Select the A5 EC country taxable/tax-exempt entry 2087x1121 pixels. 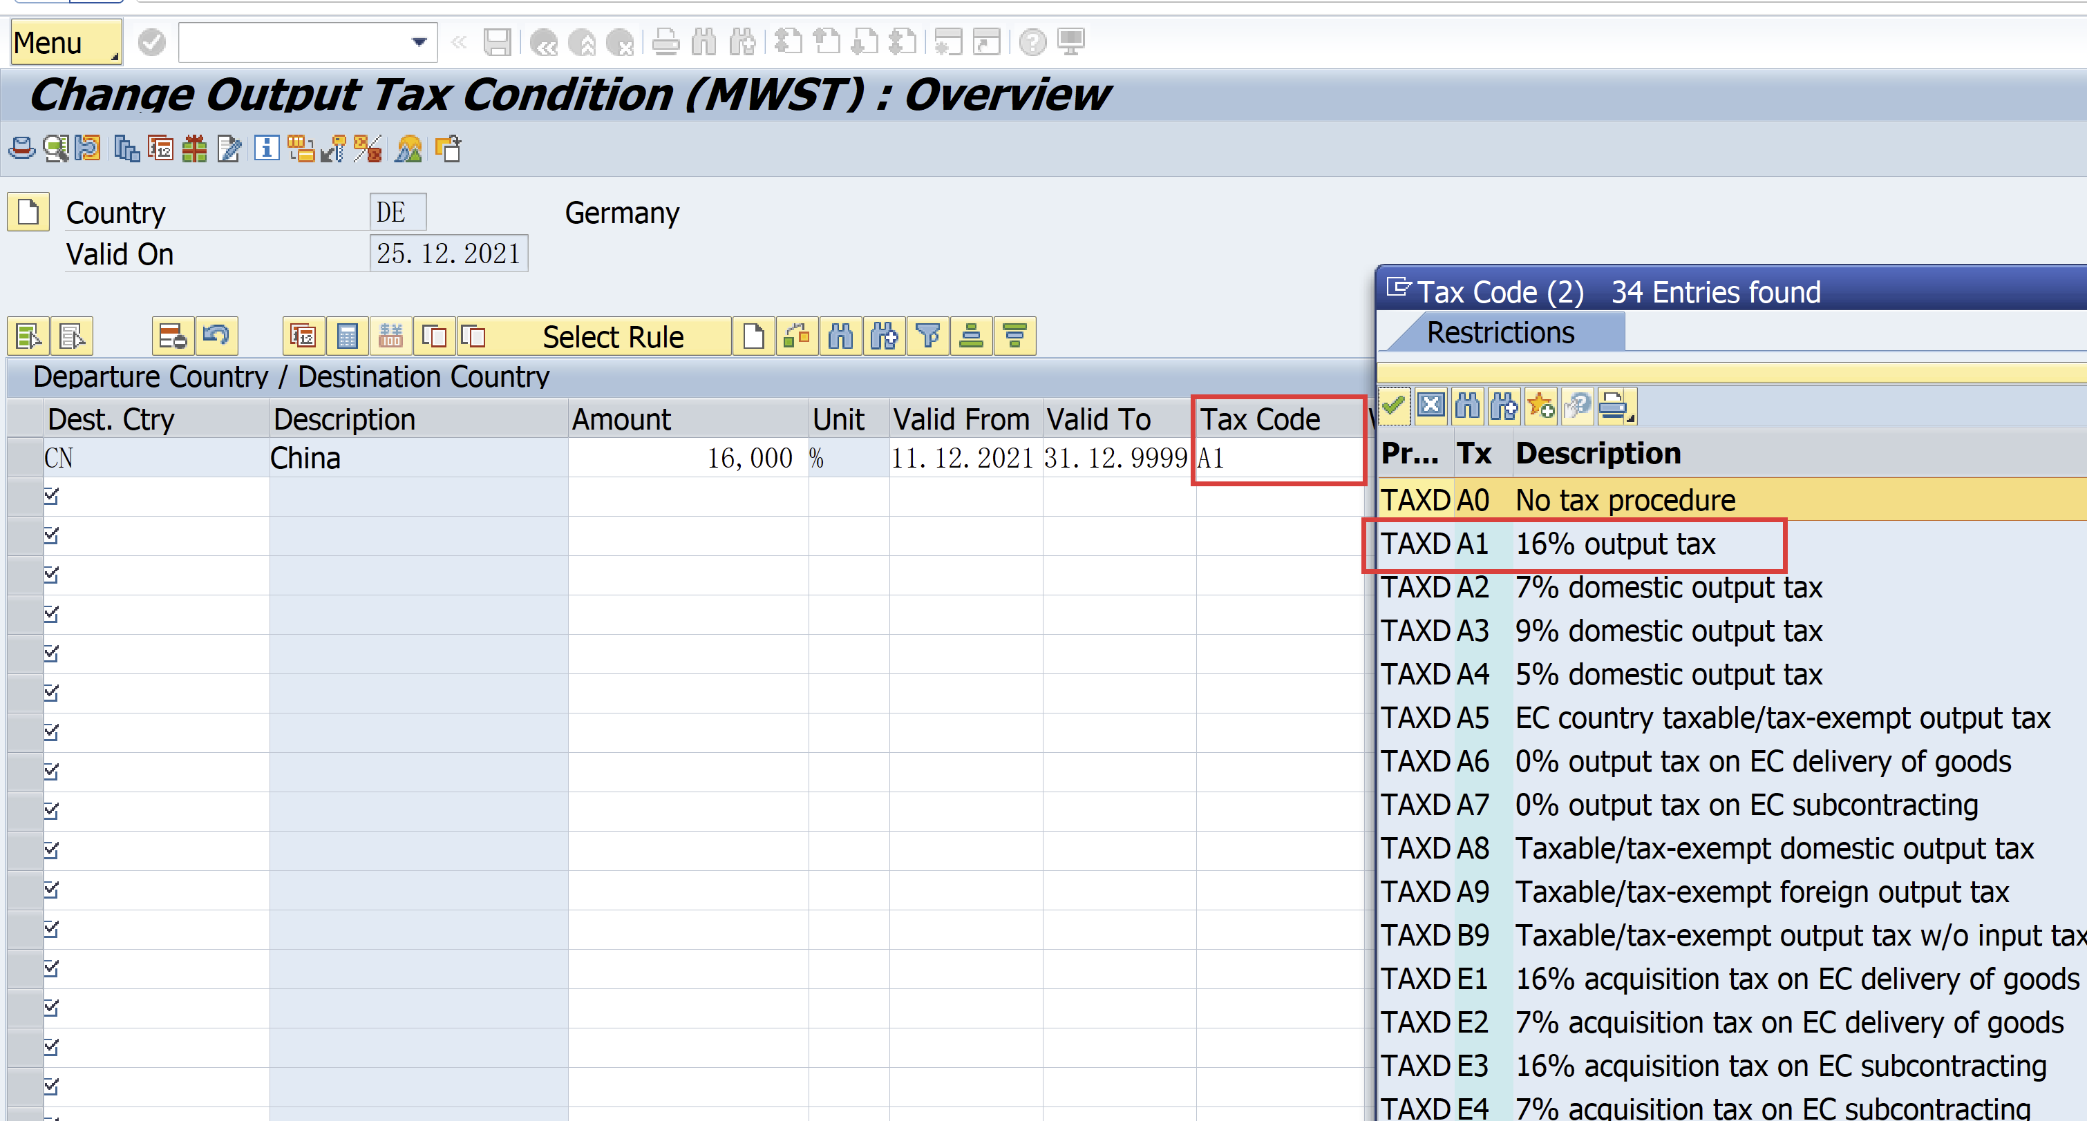click(x=1732, y=718)
